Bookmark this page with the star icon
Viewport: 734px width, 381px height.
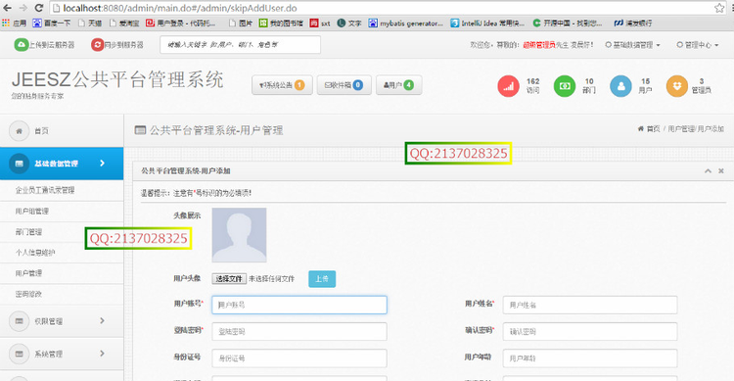pyautogui.click(x=719, y=8)
